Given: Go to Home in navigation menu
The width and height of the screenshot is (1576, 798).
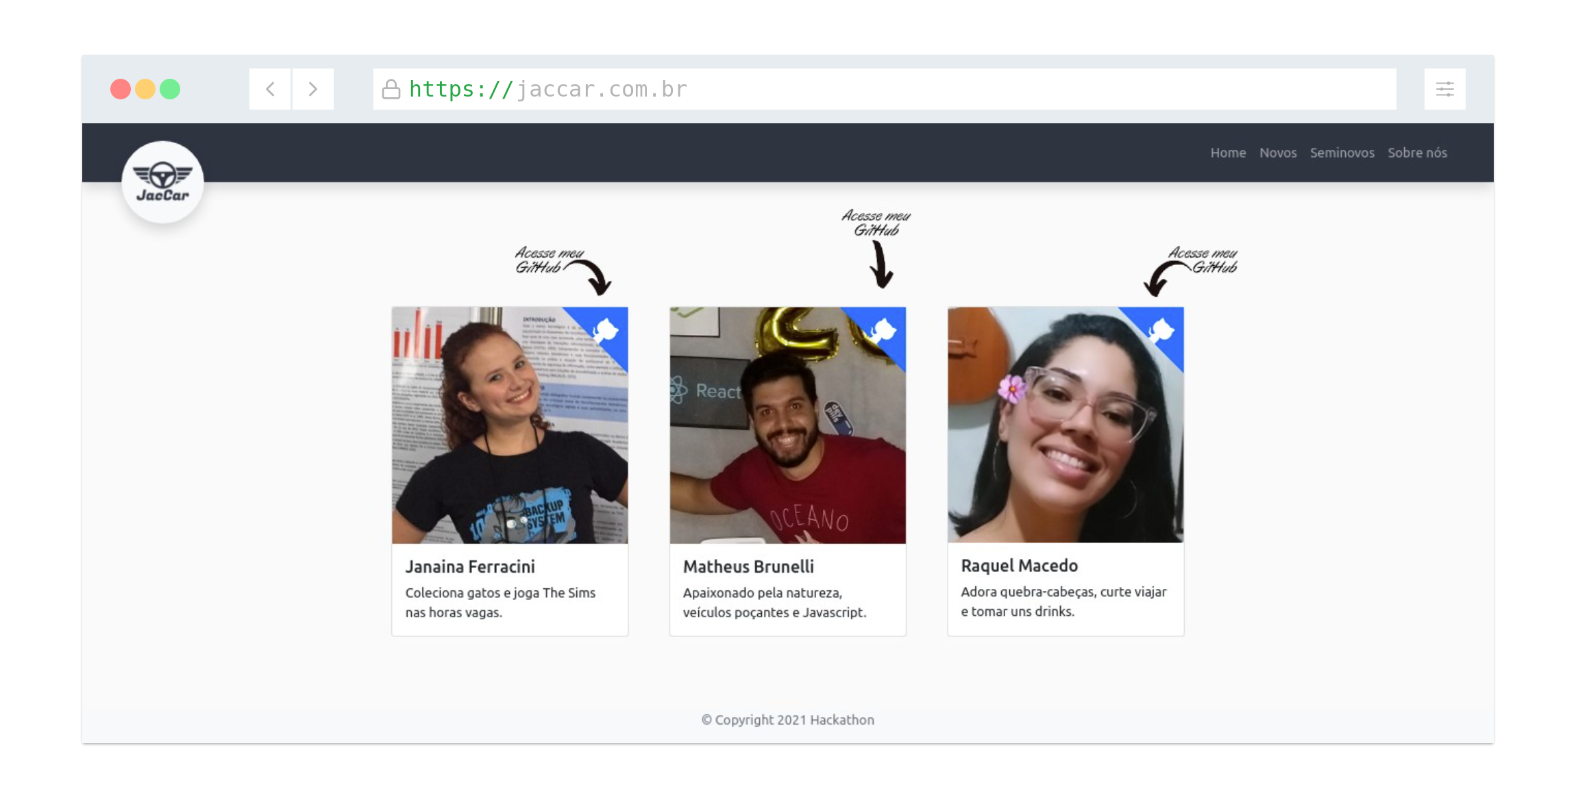Looking at the screenshot, I should pyautogui.click(x=1227, y=153).
